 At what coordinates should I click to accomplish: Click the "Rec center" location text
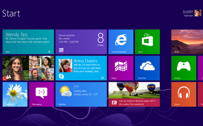64,39
